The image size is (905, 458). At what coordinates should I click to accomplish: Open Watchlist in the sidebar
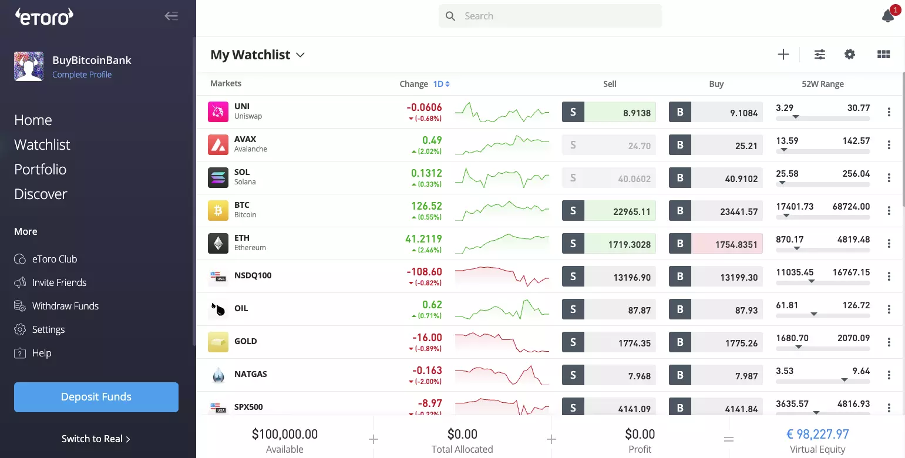[x=42, y=144]
